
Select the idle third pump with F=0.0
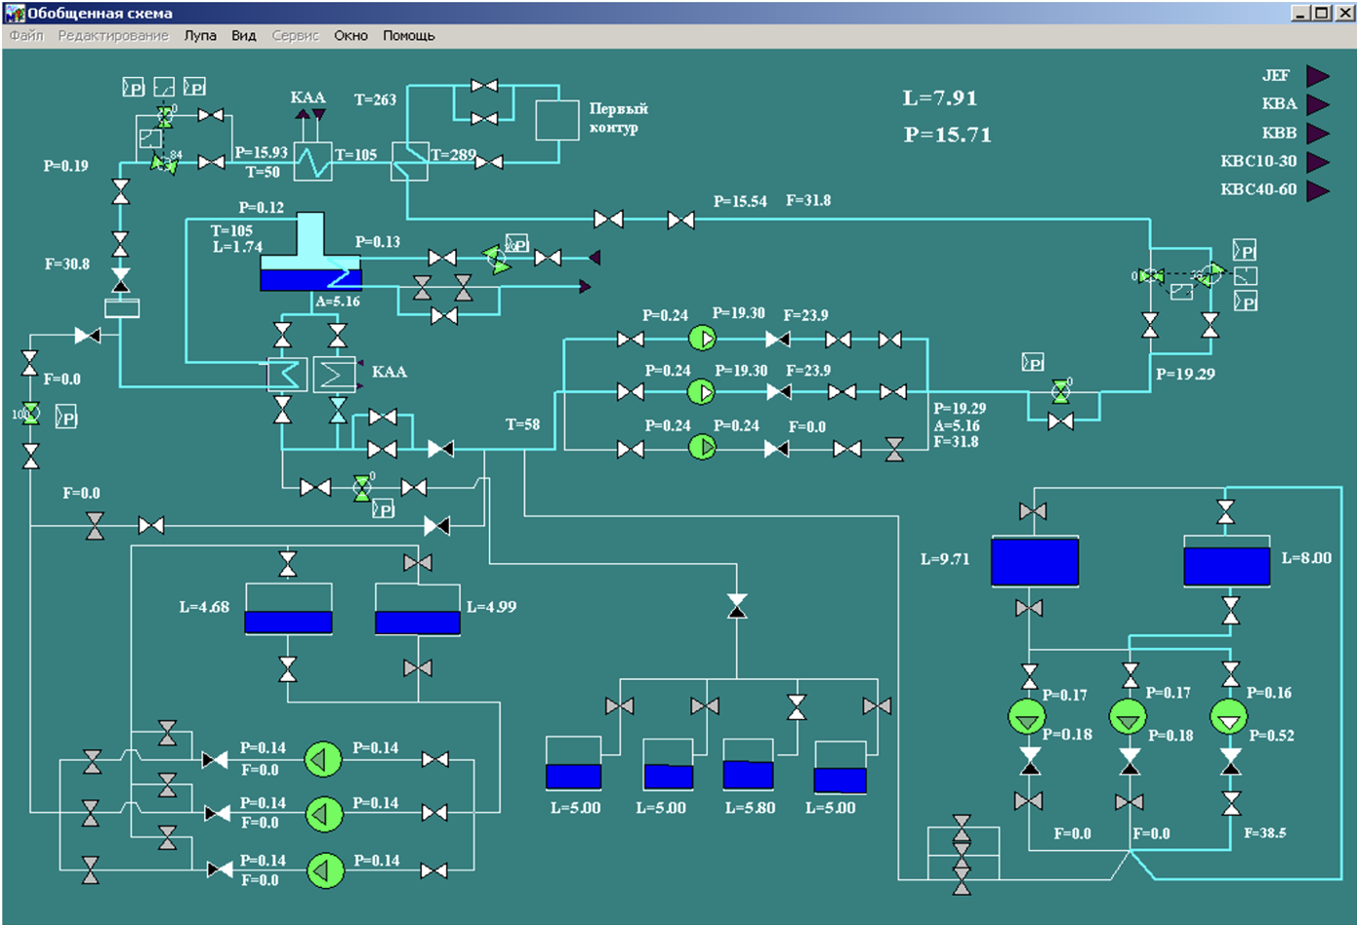click(702, 447)
